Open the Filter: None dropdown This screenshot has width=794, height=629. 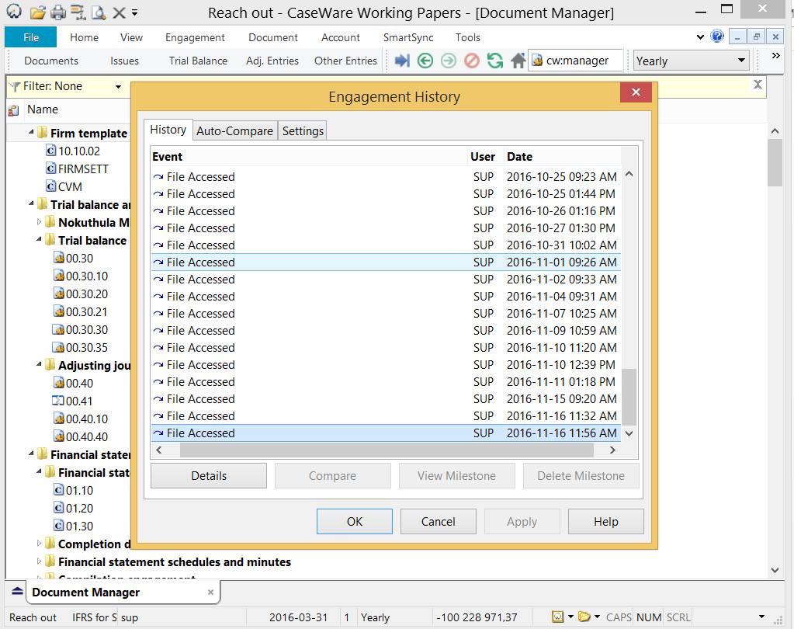coord(118,86)
